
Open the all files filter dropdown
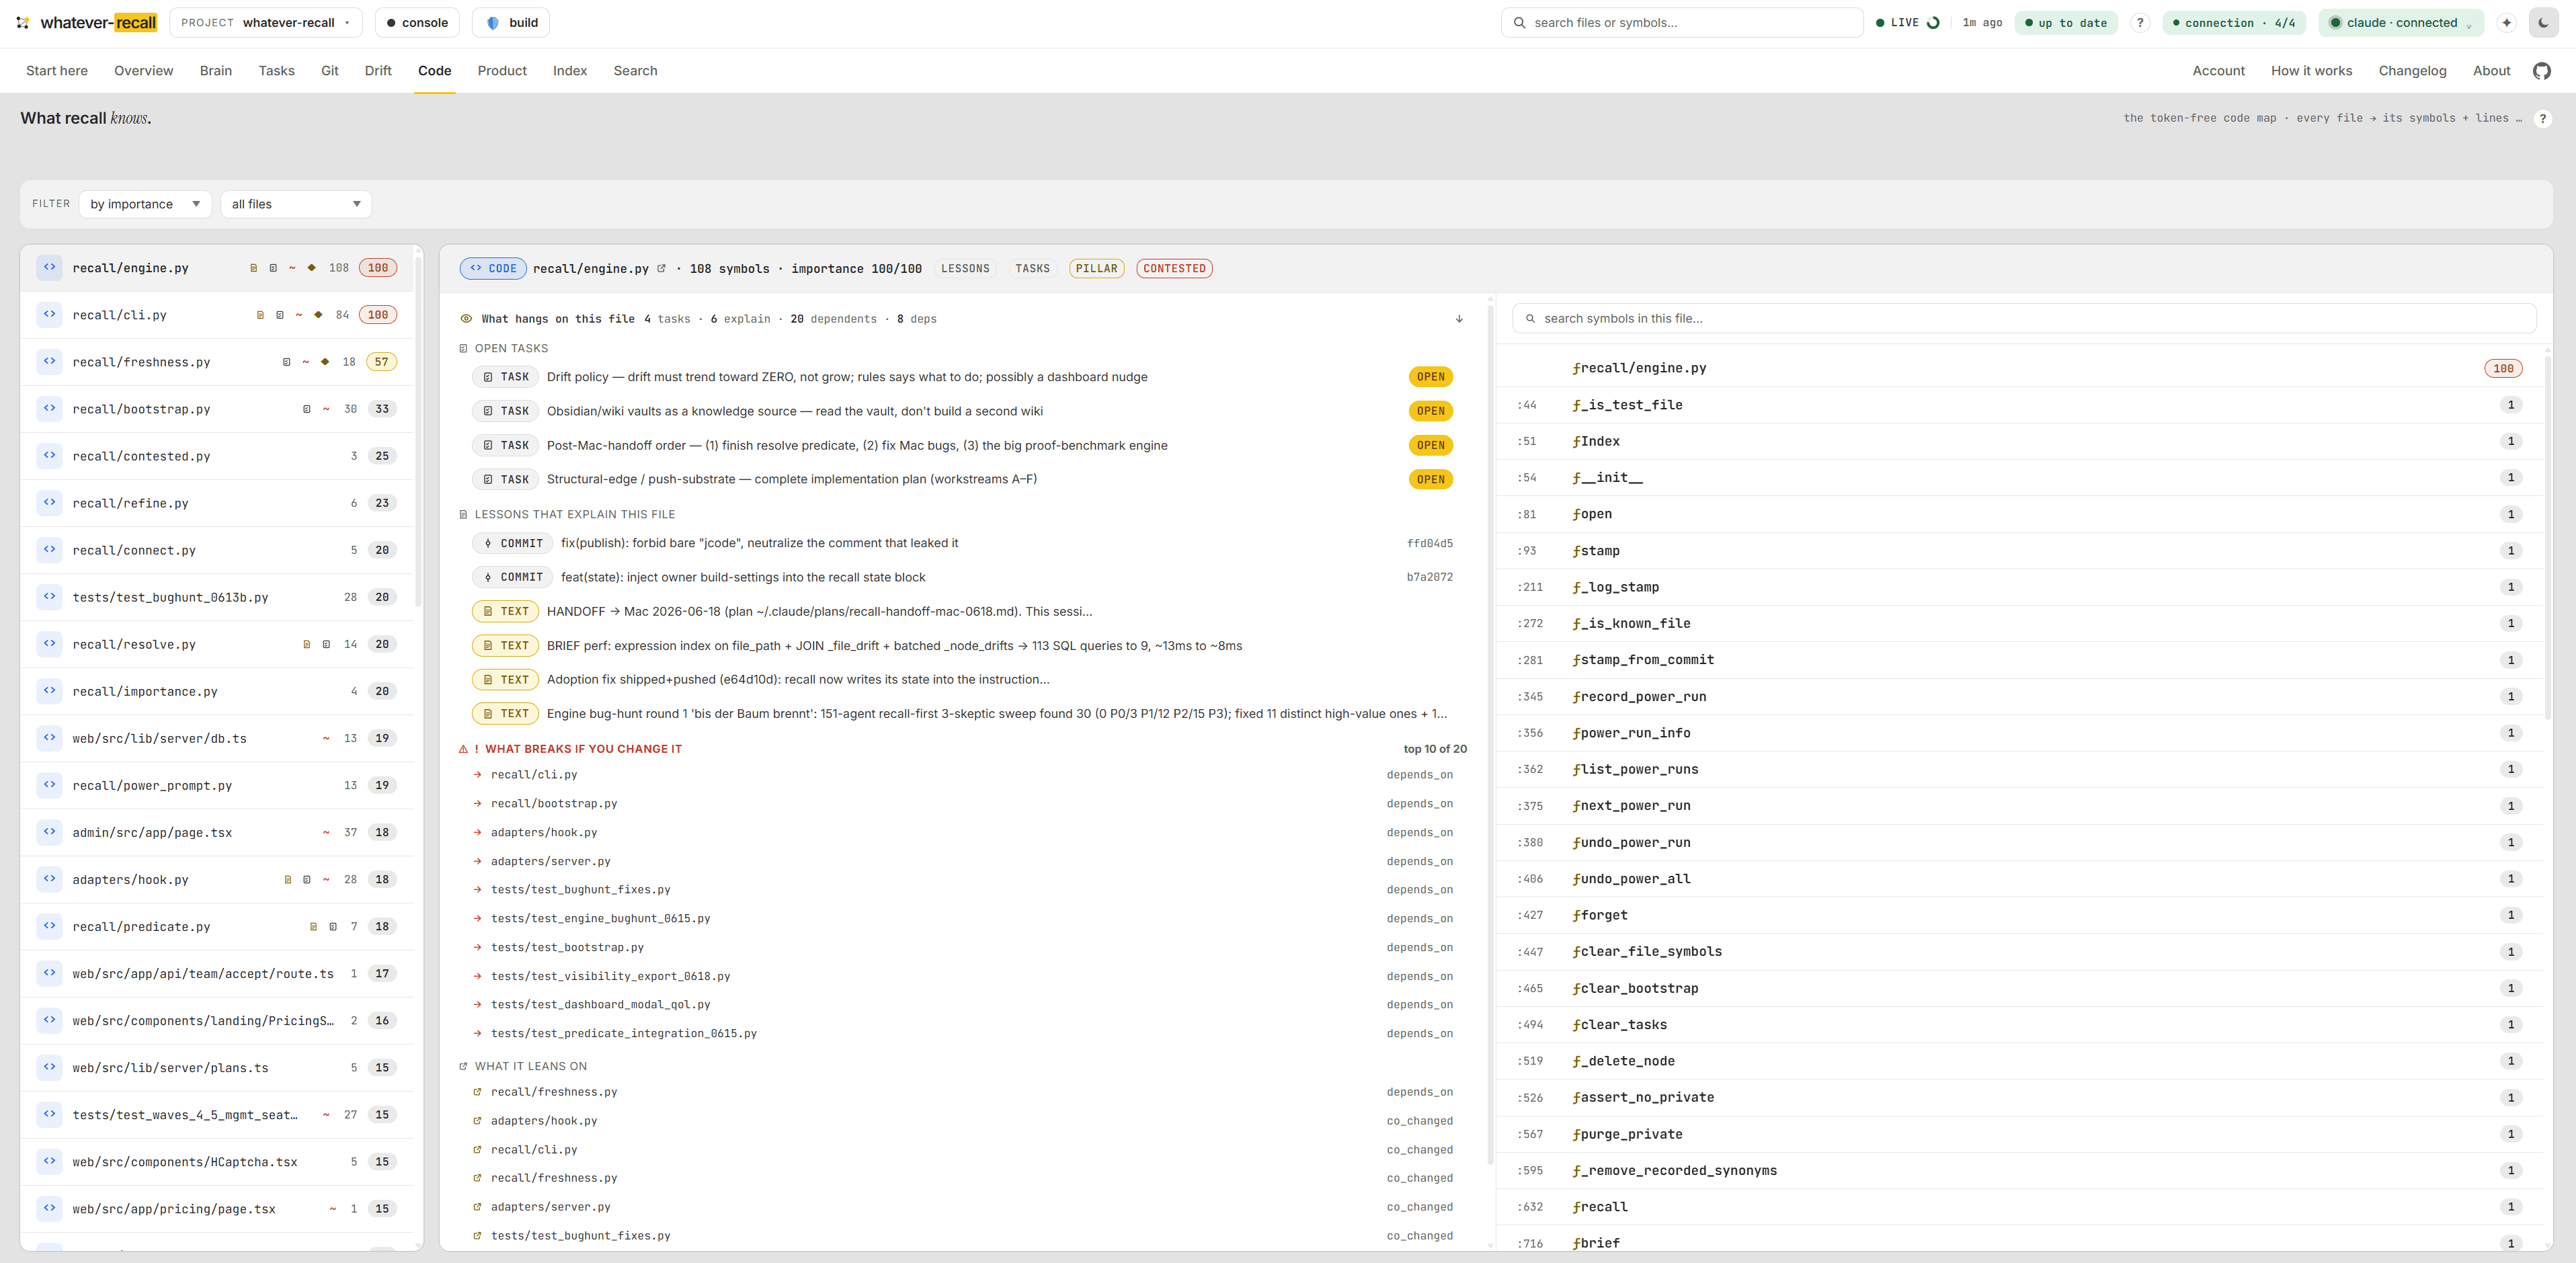click(x=296, y=204)
